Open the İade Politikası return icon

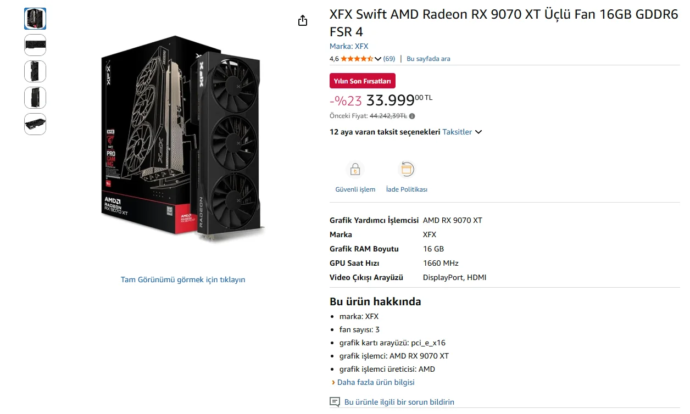pos(407,169)
